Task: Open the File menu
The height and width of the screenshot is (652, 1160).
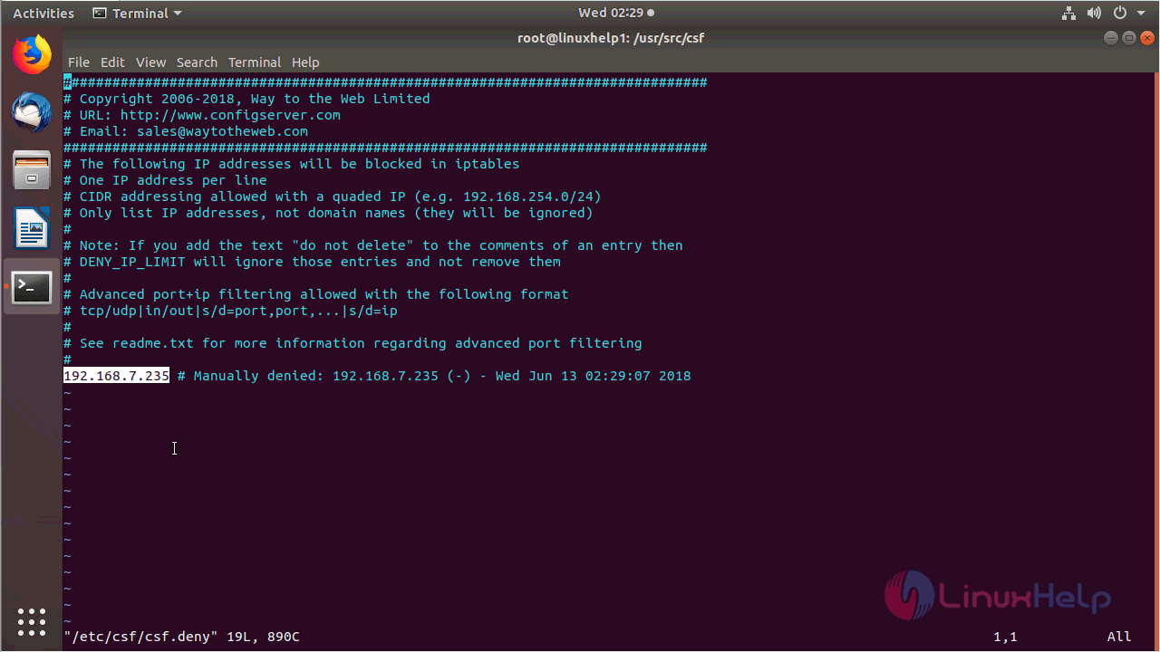Action: pyautogui.click(x=79, y=62)
